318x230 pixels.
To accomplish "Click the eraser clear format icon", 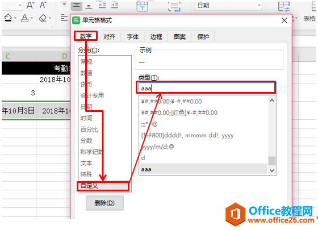I will point(43,18).
